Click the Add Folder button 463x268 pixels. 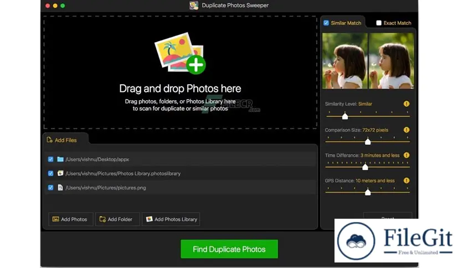[x=117, y=219]
